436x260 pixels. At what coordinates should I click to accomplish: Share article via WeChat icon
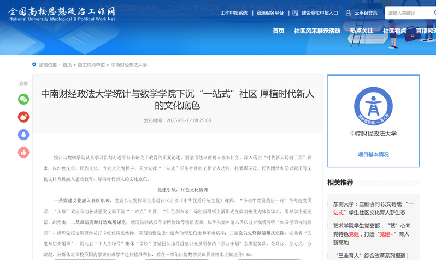coord(23,99)
